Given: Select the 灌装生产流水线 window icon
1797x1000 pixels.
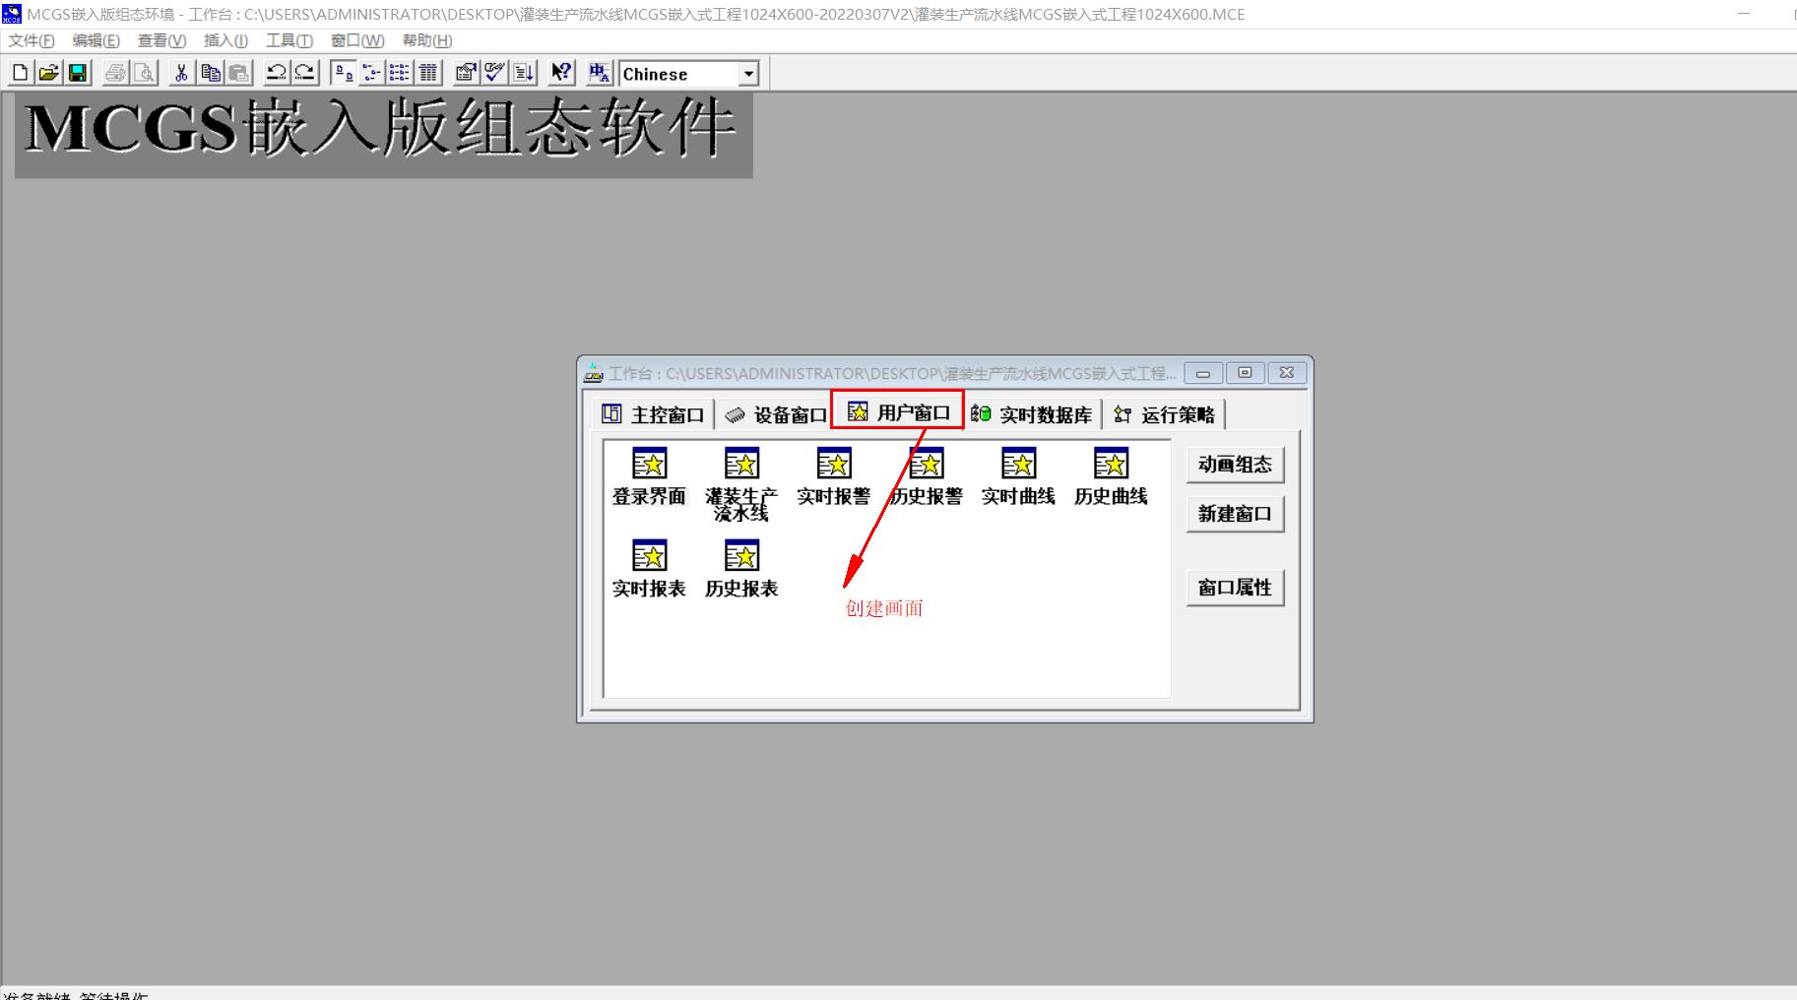Looking at the screenshot, I should pos(741,485).
